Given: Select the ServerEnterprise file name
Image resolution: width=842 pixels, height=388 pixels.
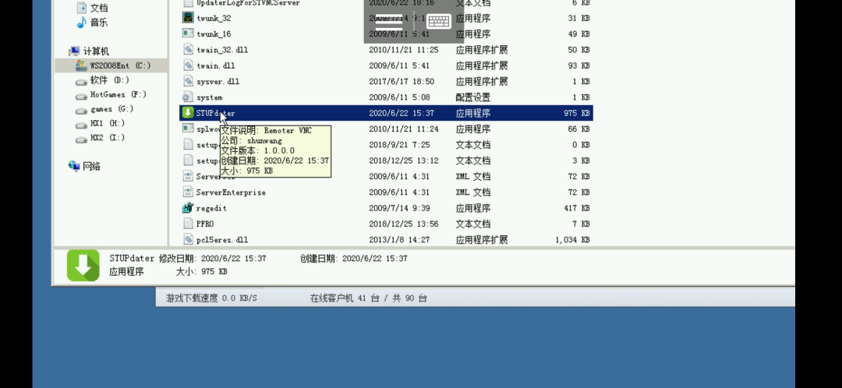Looking at the screenshot, I should click(x=231, y=192).
